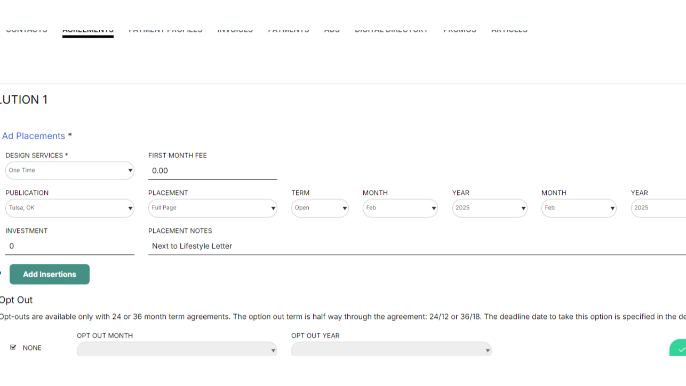Open the Digital Directory tab
This screenshot has width=686, height=386.
[x=391, y=31]
